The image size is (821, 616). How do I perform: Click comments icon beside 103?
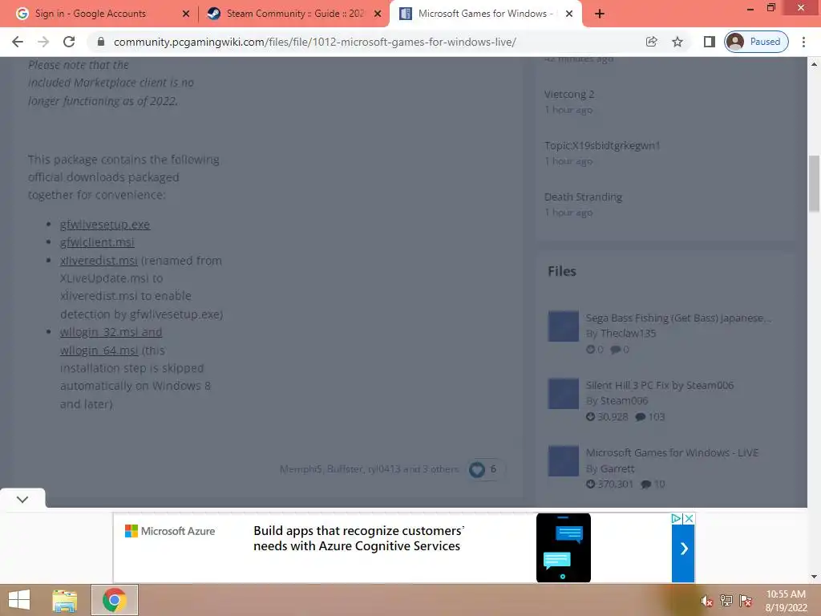641,417
